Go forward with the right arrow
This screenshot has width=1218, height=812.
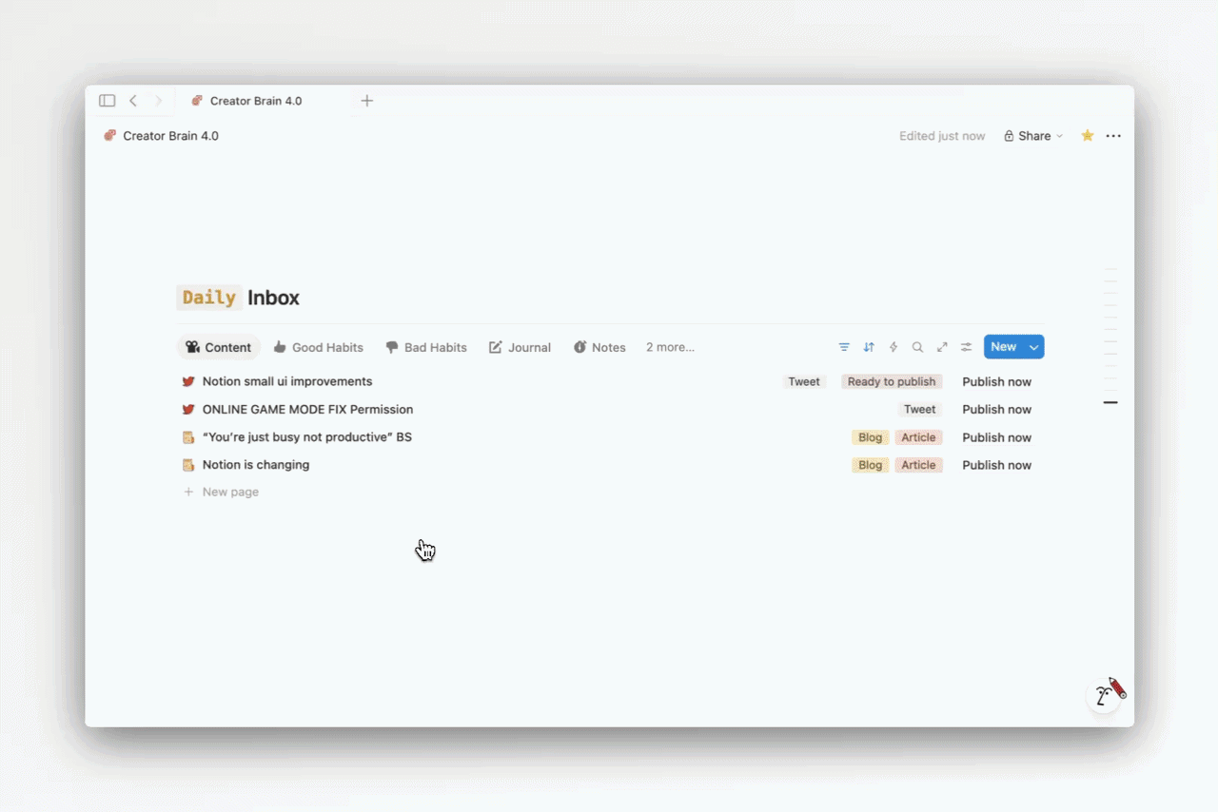coord(158,101)
